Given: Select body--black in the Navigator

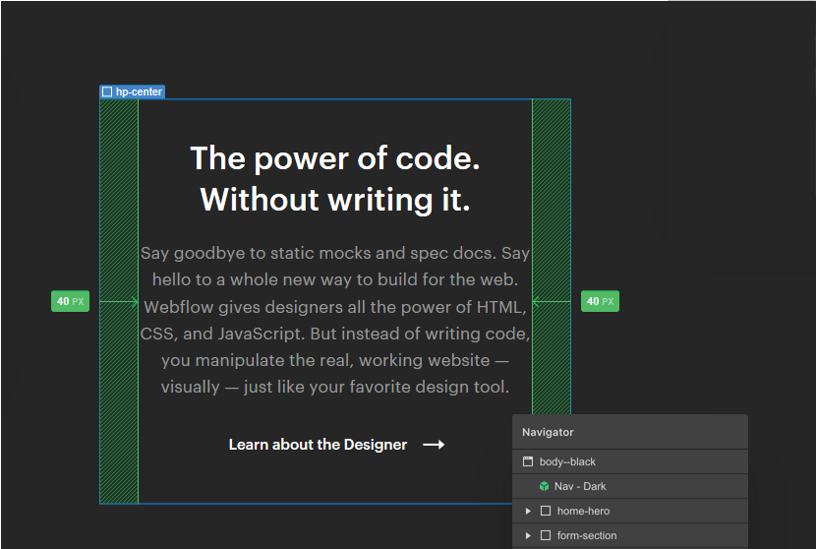Looking at the screenshot, I should pyautogui.click(x=629, y=461).
